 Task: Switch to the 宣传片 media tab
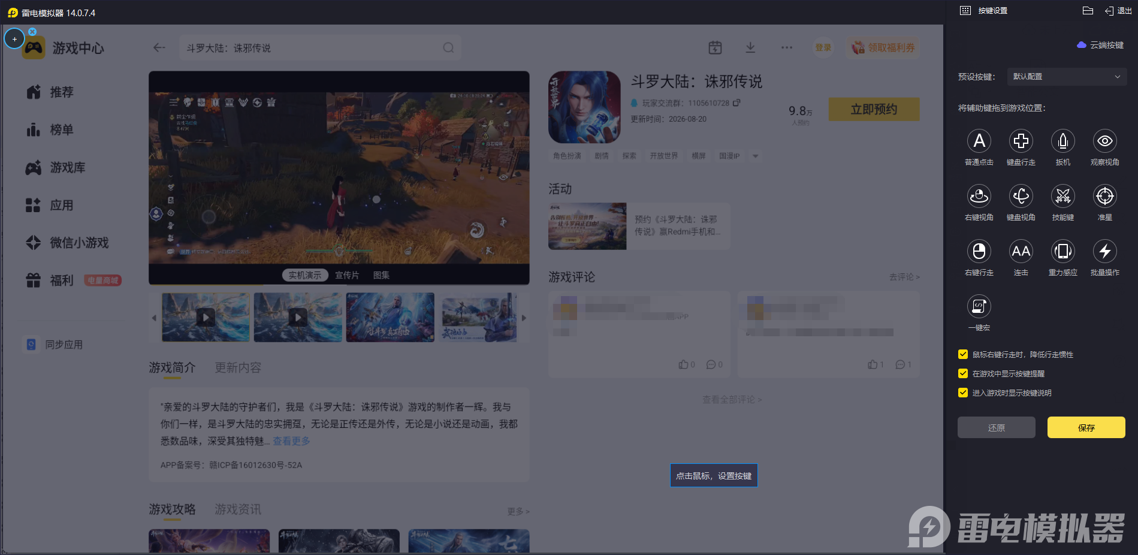tap(347, 275)
